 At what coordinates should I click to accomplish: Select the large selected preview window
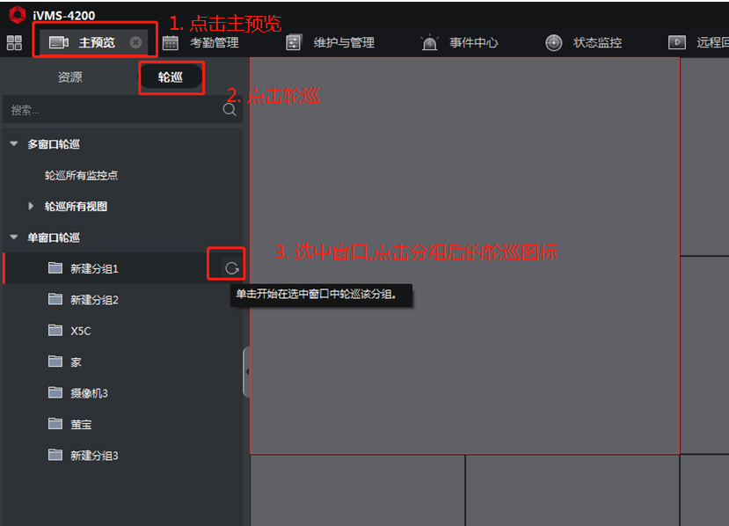click(465, 255)
